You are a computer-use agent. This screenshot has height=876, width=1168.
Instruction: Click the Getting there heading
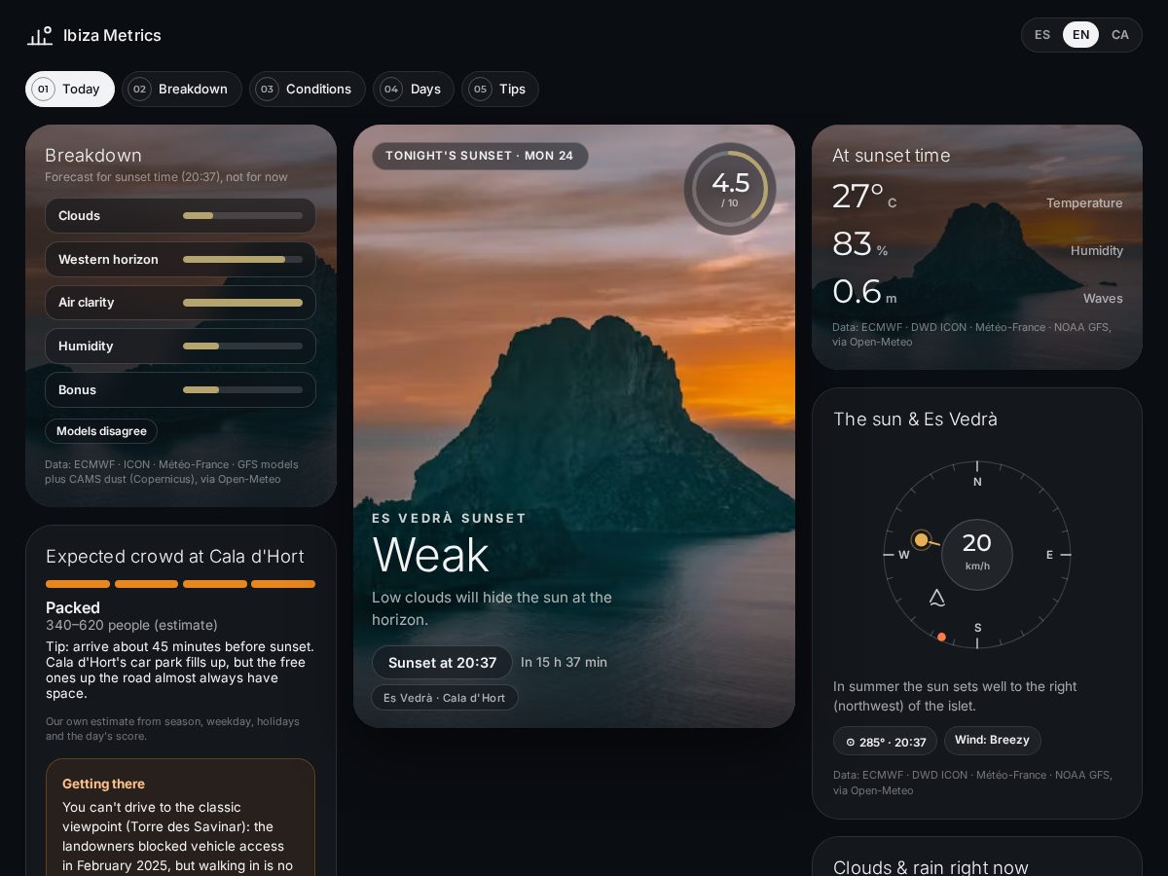[103, 784]
